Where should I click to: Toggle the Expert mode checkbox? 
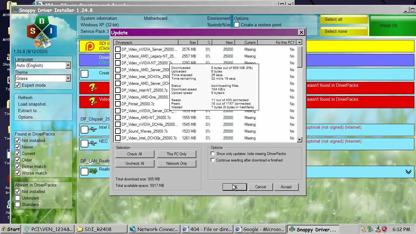tap(18, 85)
